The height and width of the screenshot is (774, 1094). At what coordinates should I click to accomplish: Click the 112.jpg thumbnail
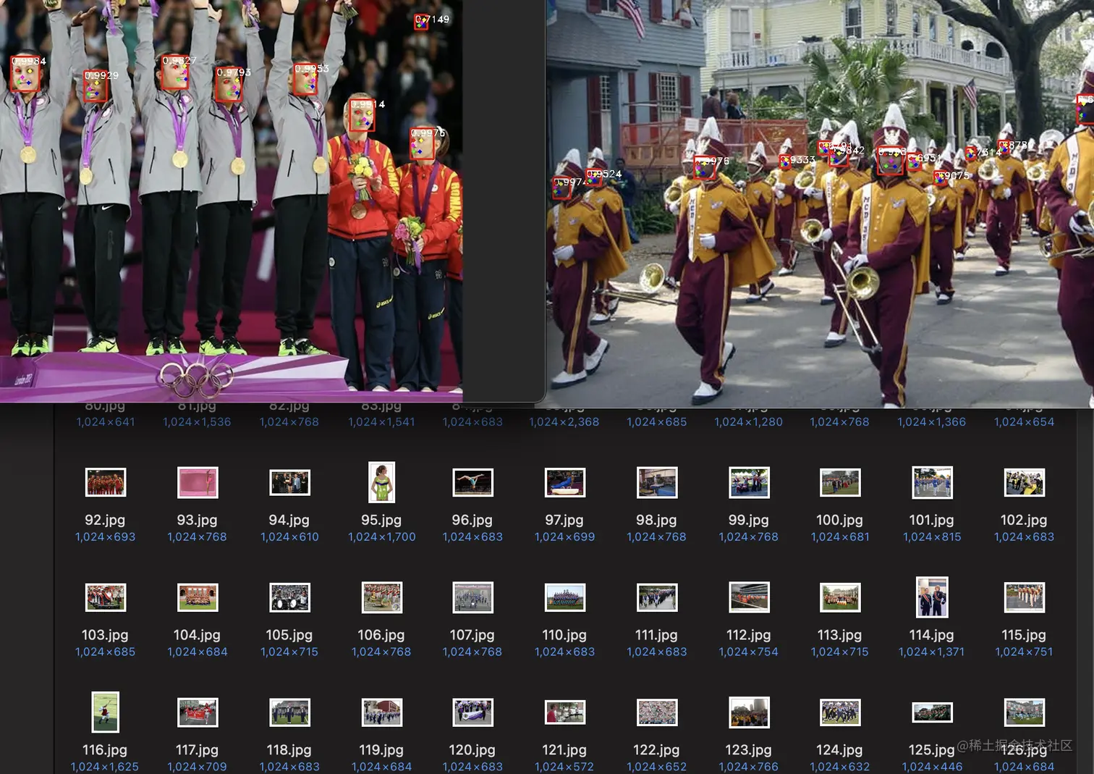pyautogui.click(x=749, y=597)
